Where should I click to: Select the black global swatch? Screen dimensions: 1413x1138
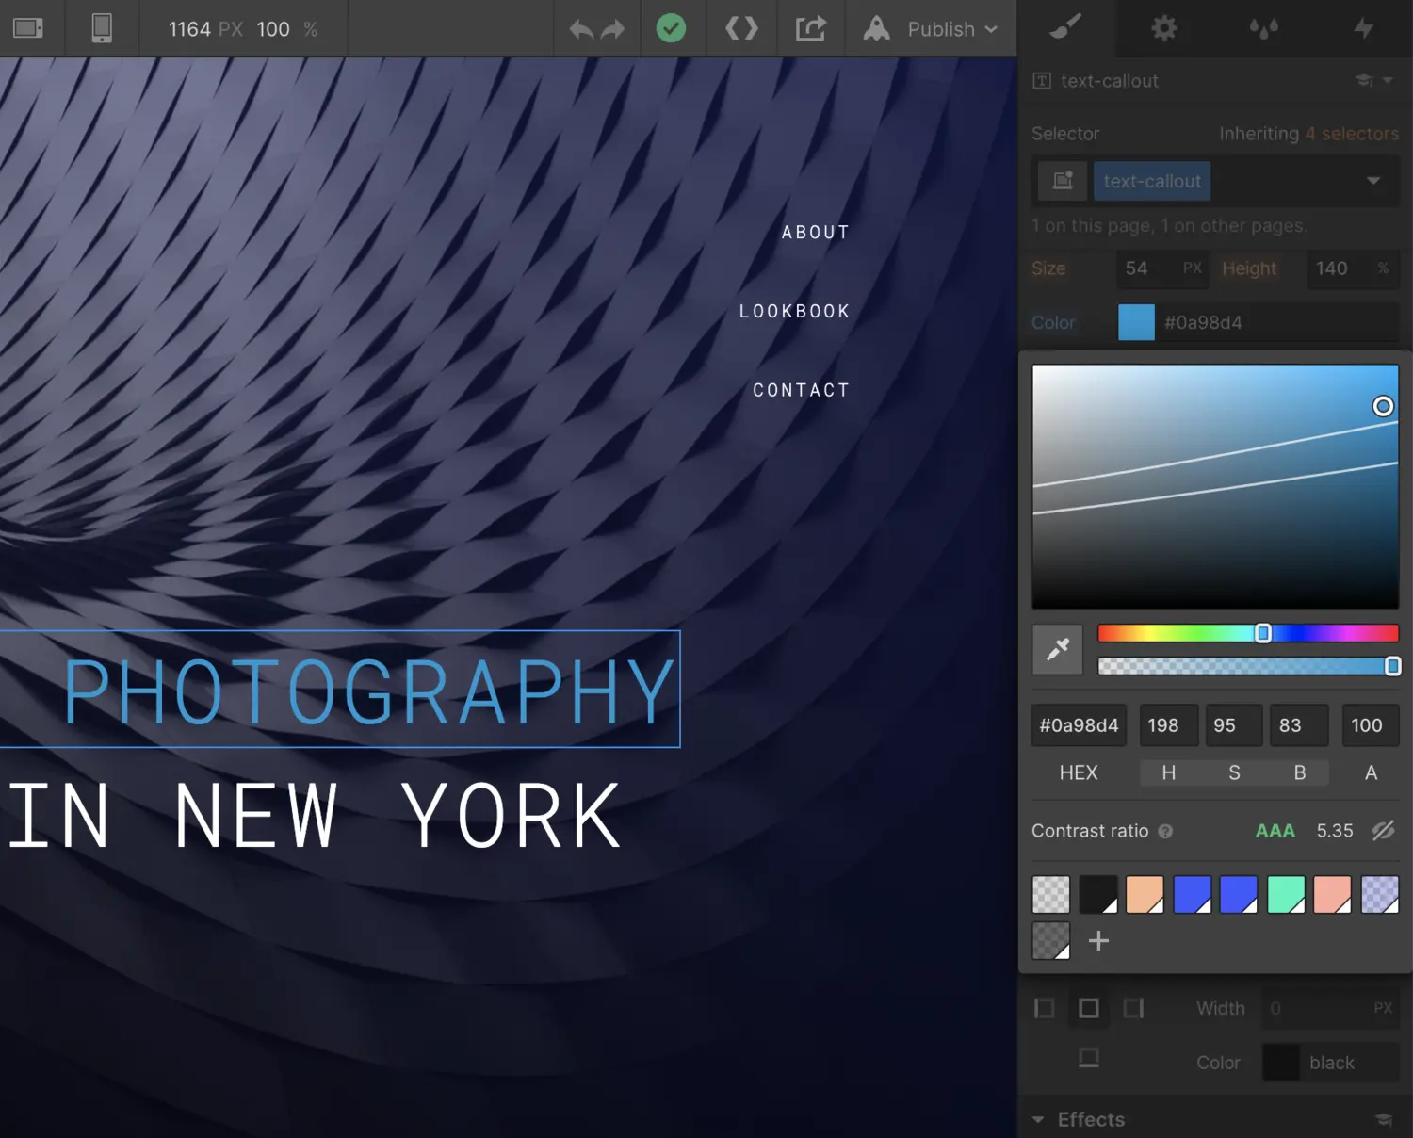click(x=1098, y=895)
